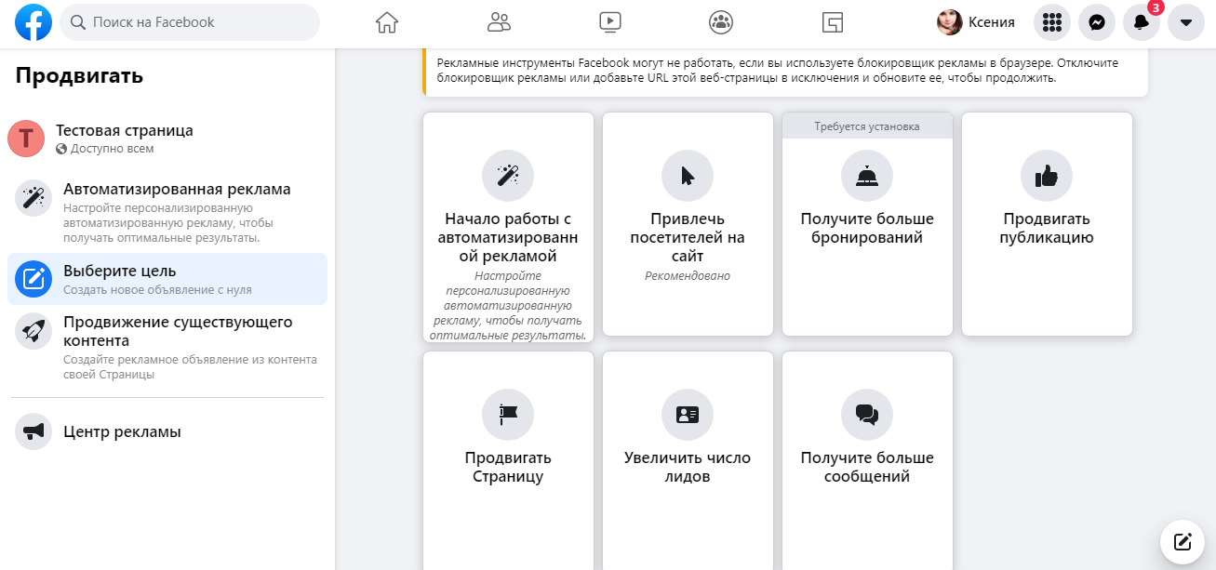Open Ксения profile
Image resolution: width=1216 pixels, height=570 pixels.
(976, 22)
